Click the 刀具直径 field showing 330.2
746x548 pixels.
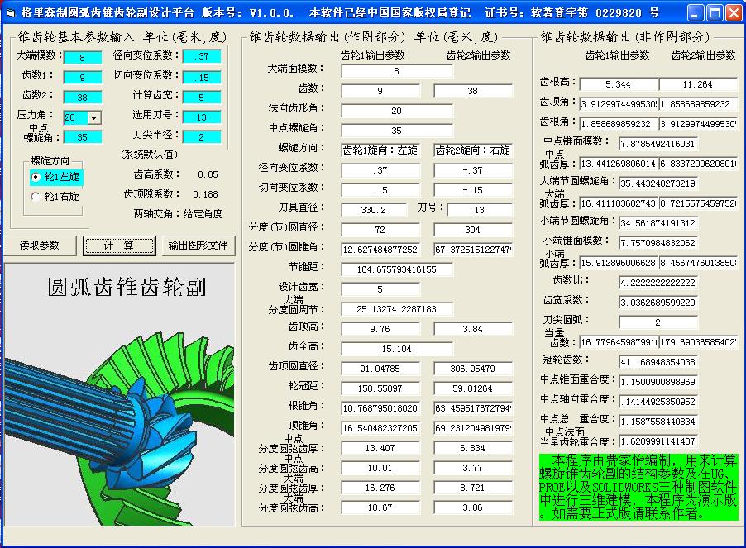click(374, 210)
